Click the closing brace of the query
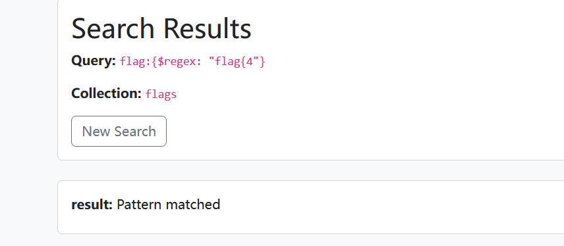Screen dimensions: 564x246 point(262,62)
